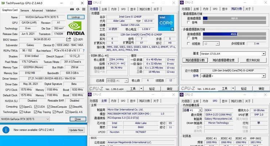This screenshot has width=270, height=146.
Task: Toggle PhysX checkbox
Action: (54, 112)
